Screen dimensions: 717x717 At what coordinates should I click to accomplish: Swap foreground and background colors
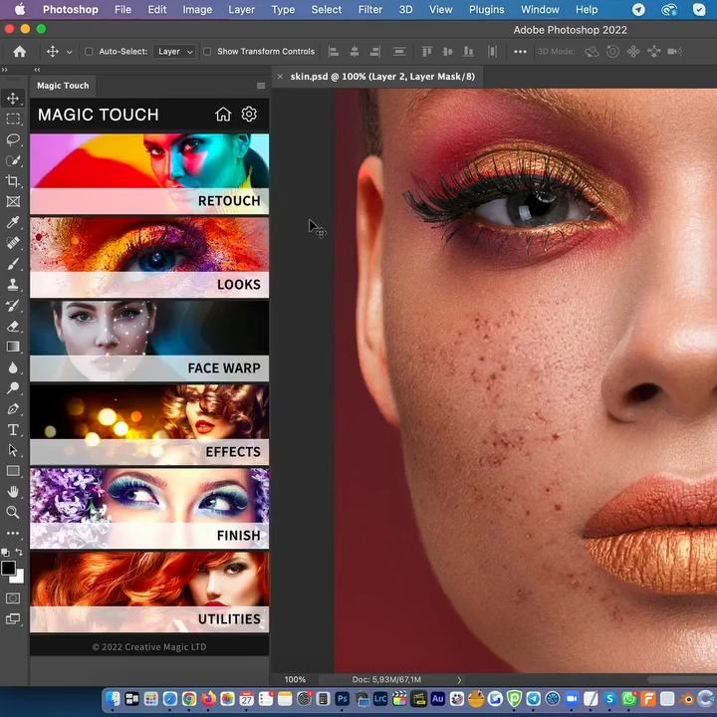coord(19,552)
